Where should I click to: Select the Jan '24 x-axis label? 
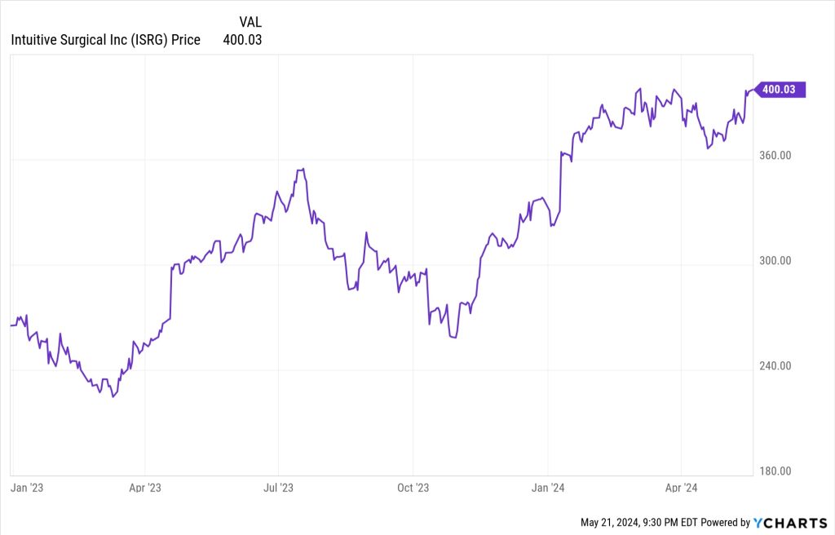click(547, 488)
